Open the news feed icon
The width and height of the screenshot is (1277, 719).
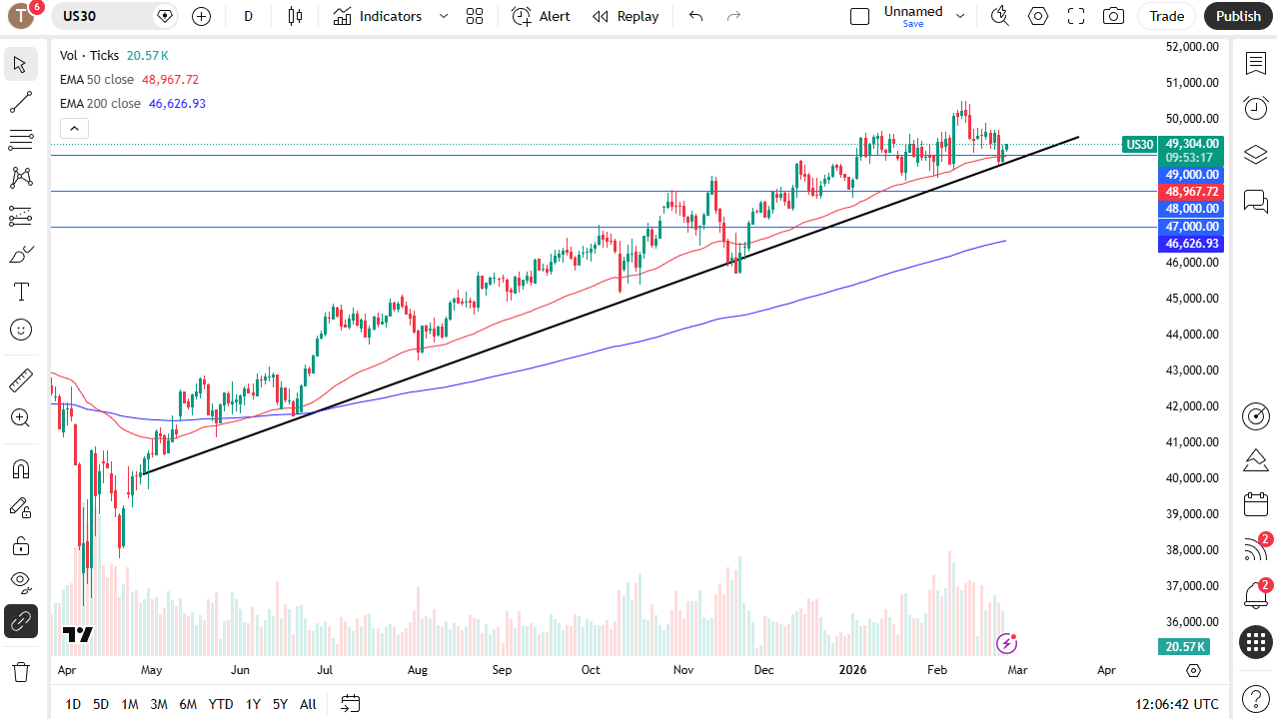tap(1256, 549)
